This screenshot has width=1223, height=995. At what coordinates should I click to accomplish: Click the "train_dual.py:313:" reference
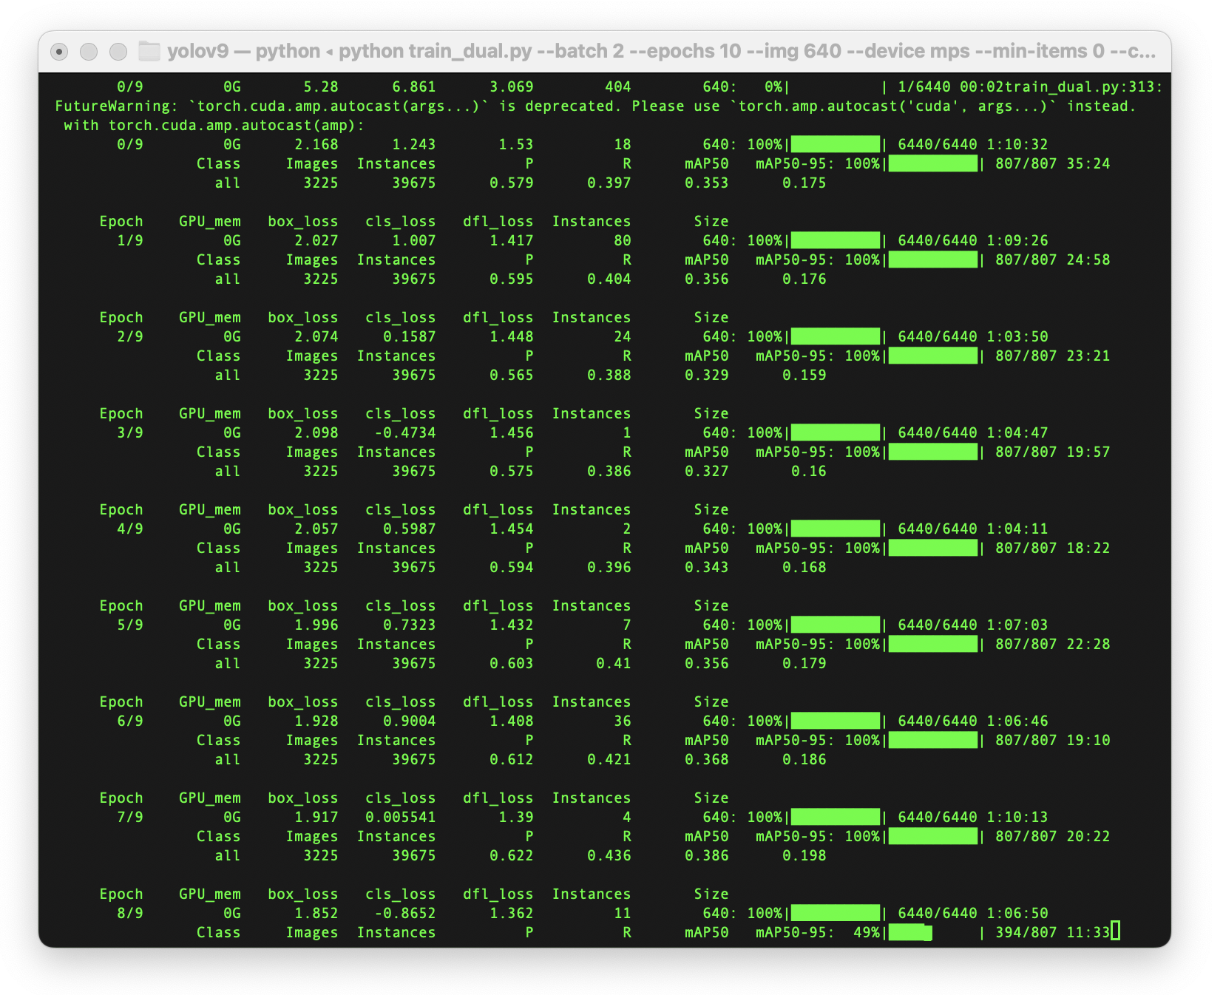(1084, 86)
